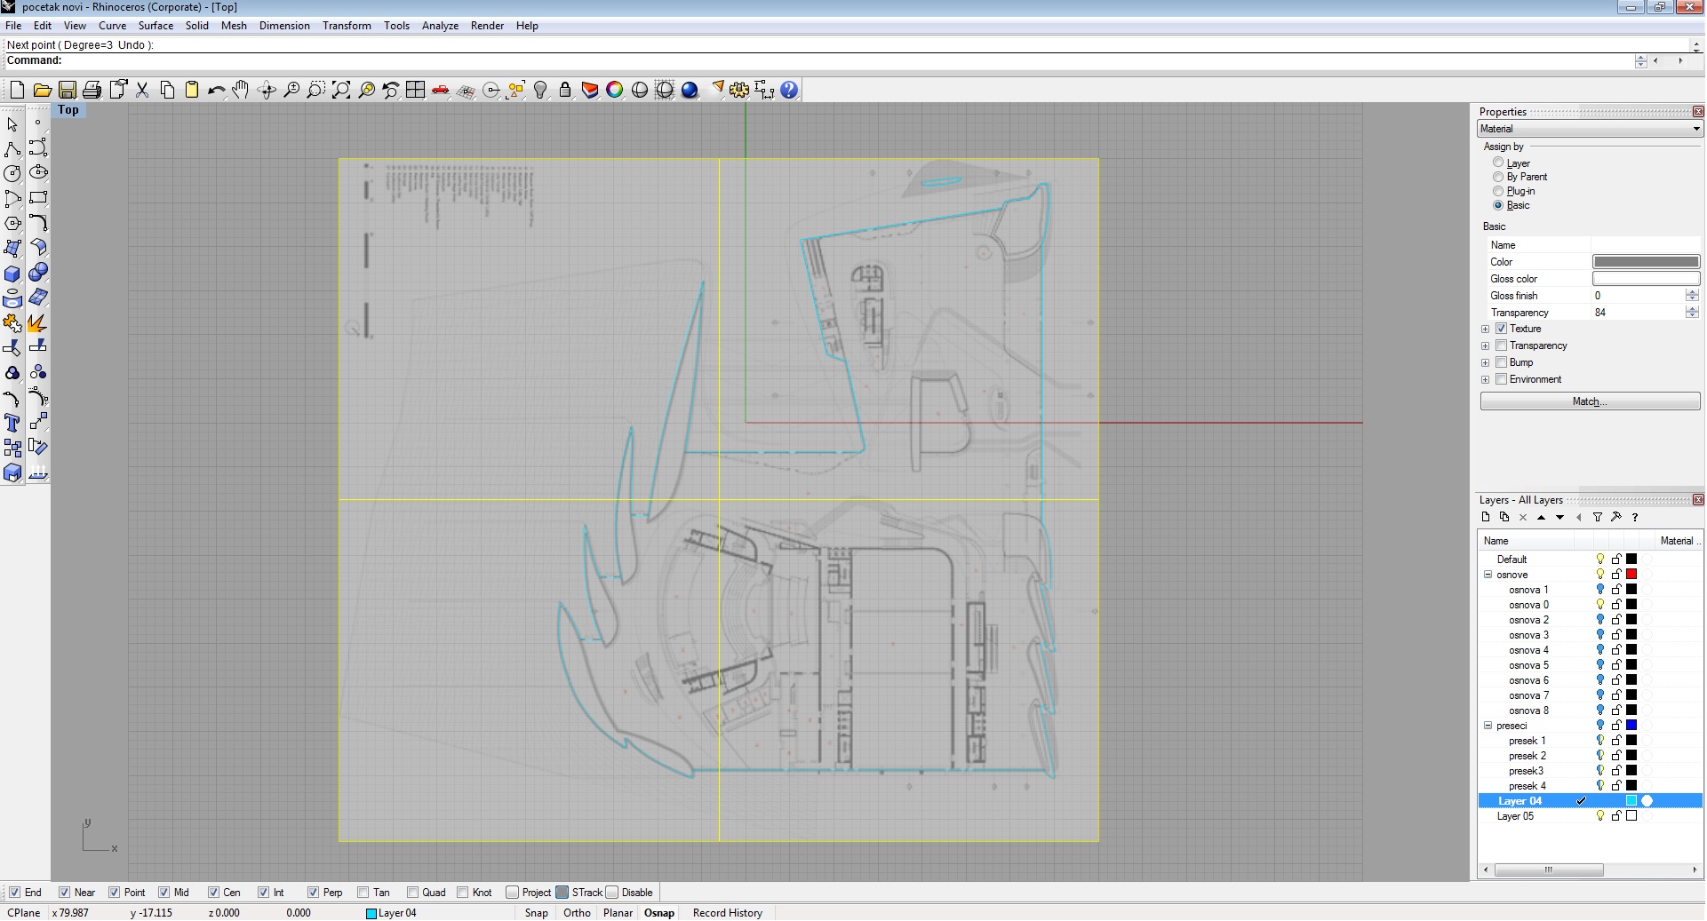Screen dimensions: 1707x921
Task: Expand the Bump section
Action: coord(1486,363)
